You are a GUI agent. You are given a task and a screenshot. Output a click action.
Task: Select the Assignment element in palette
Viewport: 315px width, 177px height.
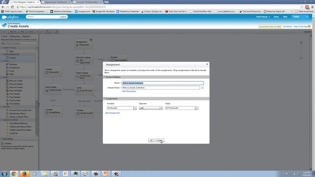tap(14, 68)
